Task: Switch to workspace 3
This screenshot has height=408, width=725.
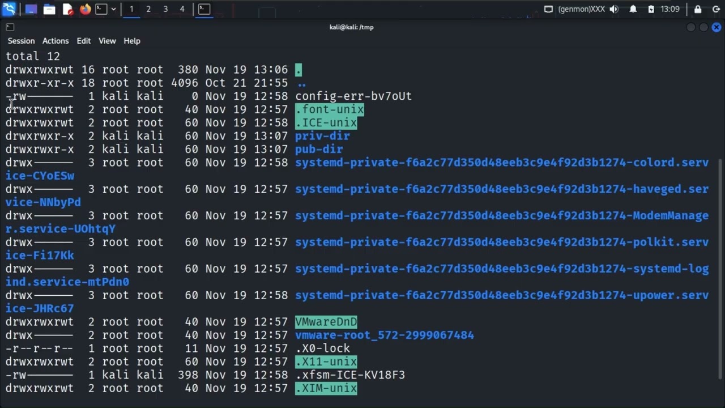Action: [165, 9]
